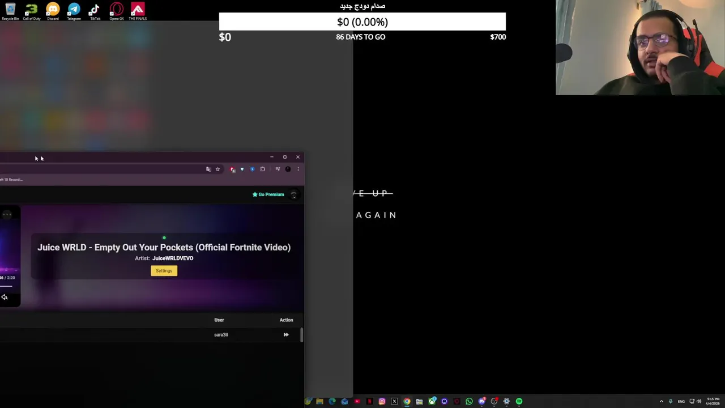The width and height of the screenshot is (725, 408).
Task: Open the Opera GX desktop shortcut
Action: coord(116,11)
